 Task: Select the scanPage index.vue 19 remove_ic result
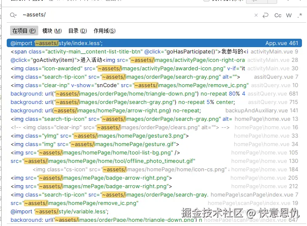coord(154,203)
